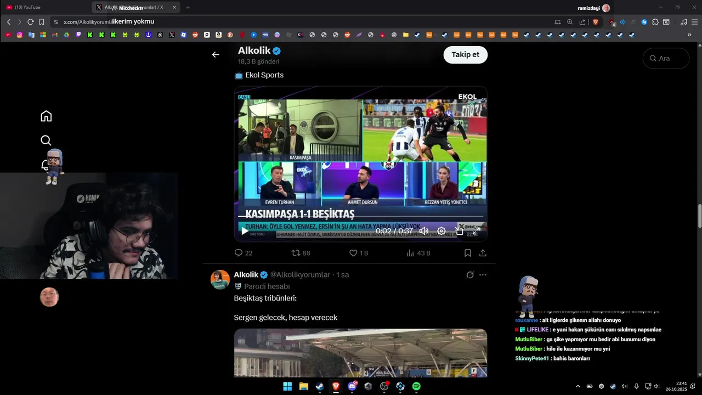Open File Explorer from taskbar

[x=303, y=386]
